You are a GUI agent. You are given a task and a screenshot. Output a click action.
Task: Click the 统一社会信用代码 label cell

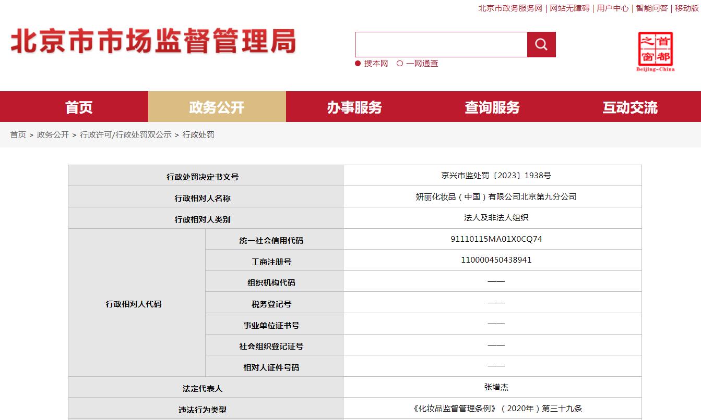click(275, 239)
